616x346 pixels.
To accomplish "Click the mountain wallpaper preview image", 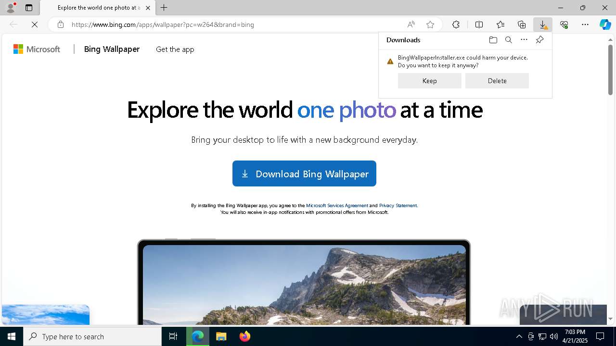I will pos(304,284).
